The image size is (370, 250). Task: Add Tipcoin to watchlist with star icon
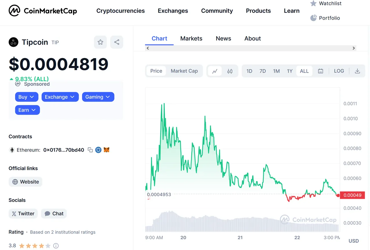point(100,42)
